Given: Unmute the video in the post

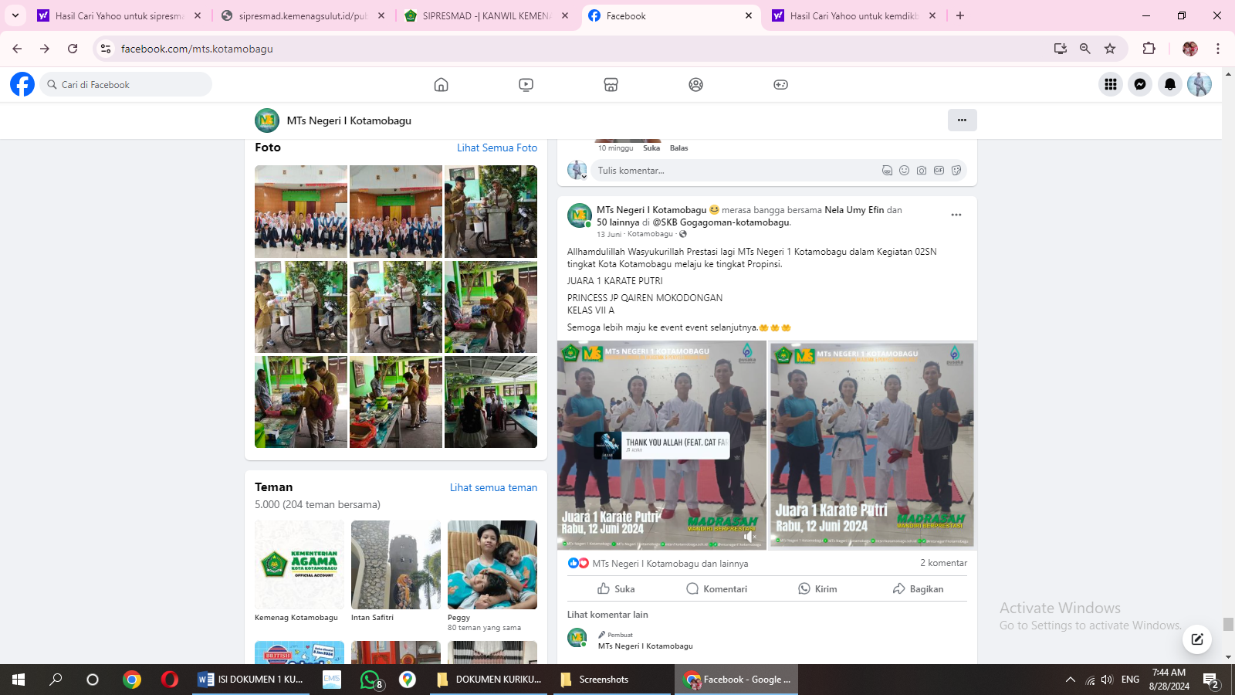Looking at the screenshot, I should (748, 537).
